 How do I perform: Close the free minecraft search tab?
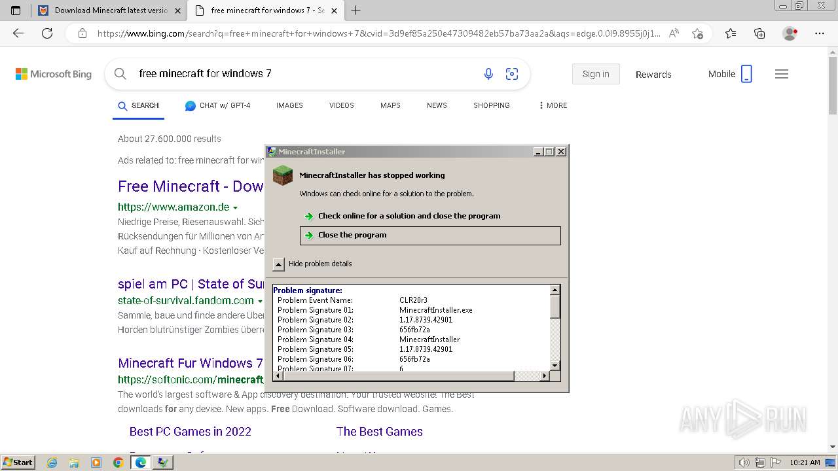tap(335, 10)
